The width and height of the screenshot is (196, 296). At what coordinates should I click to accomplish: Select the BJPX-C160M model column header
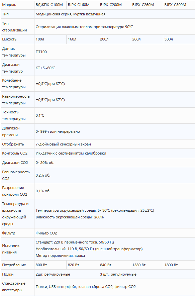tap(83, 5)
